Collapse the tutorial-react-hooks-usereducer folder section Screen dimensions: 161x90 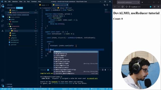click(6, 15)
